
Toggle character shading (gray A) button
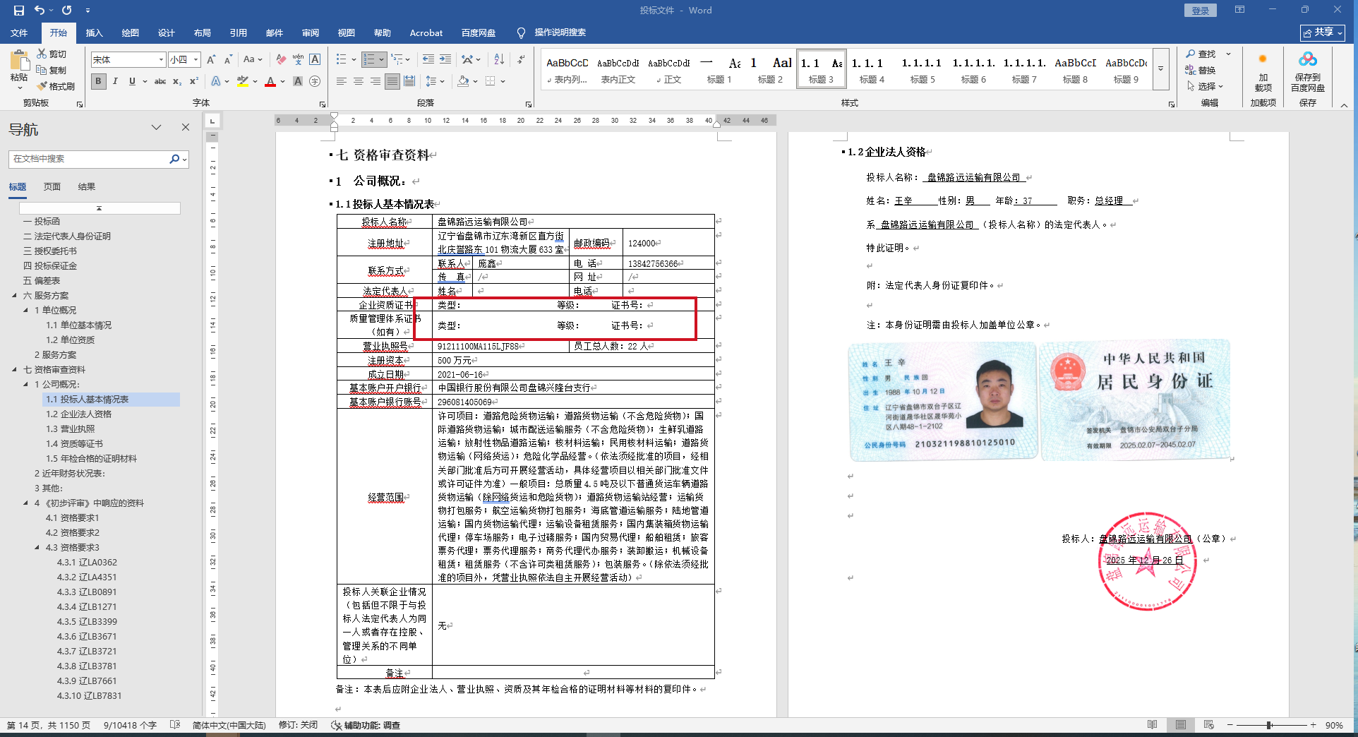pyautogui.click(x=298, y=81)
